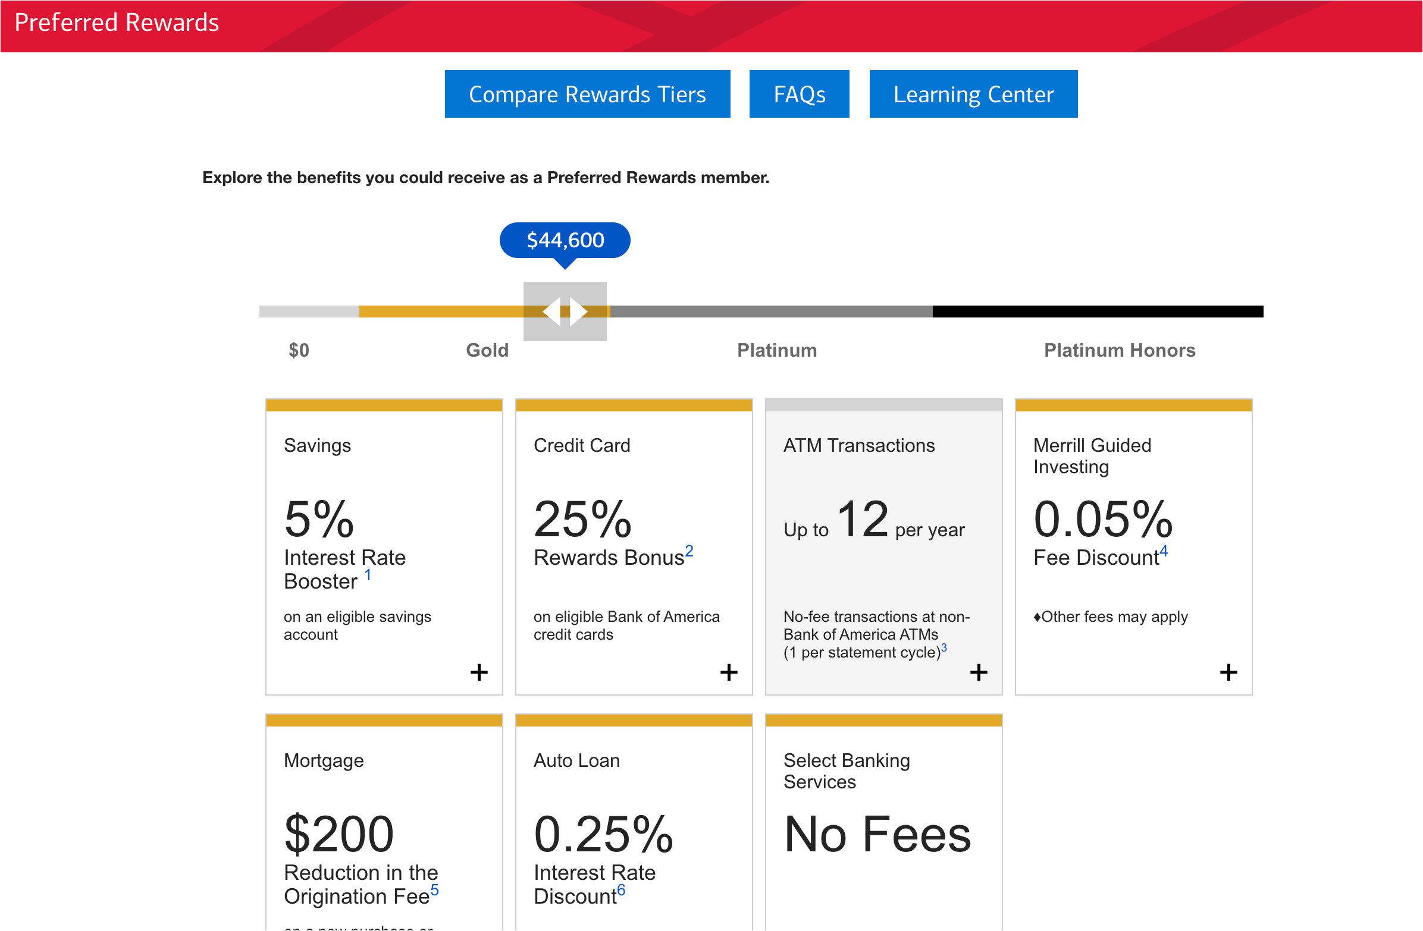The width and height of the screenshot is (1423, 931).
Task: Click the black Platinum Honors slider segment
Action: click(1097, 312)
